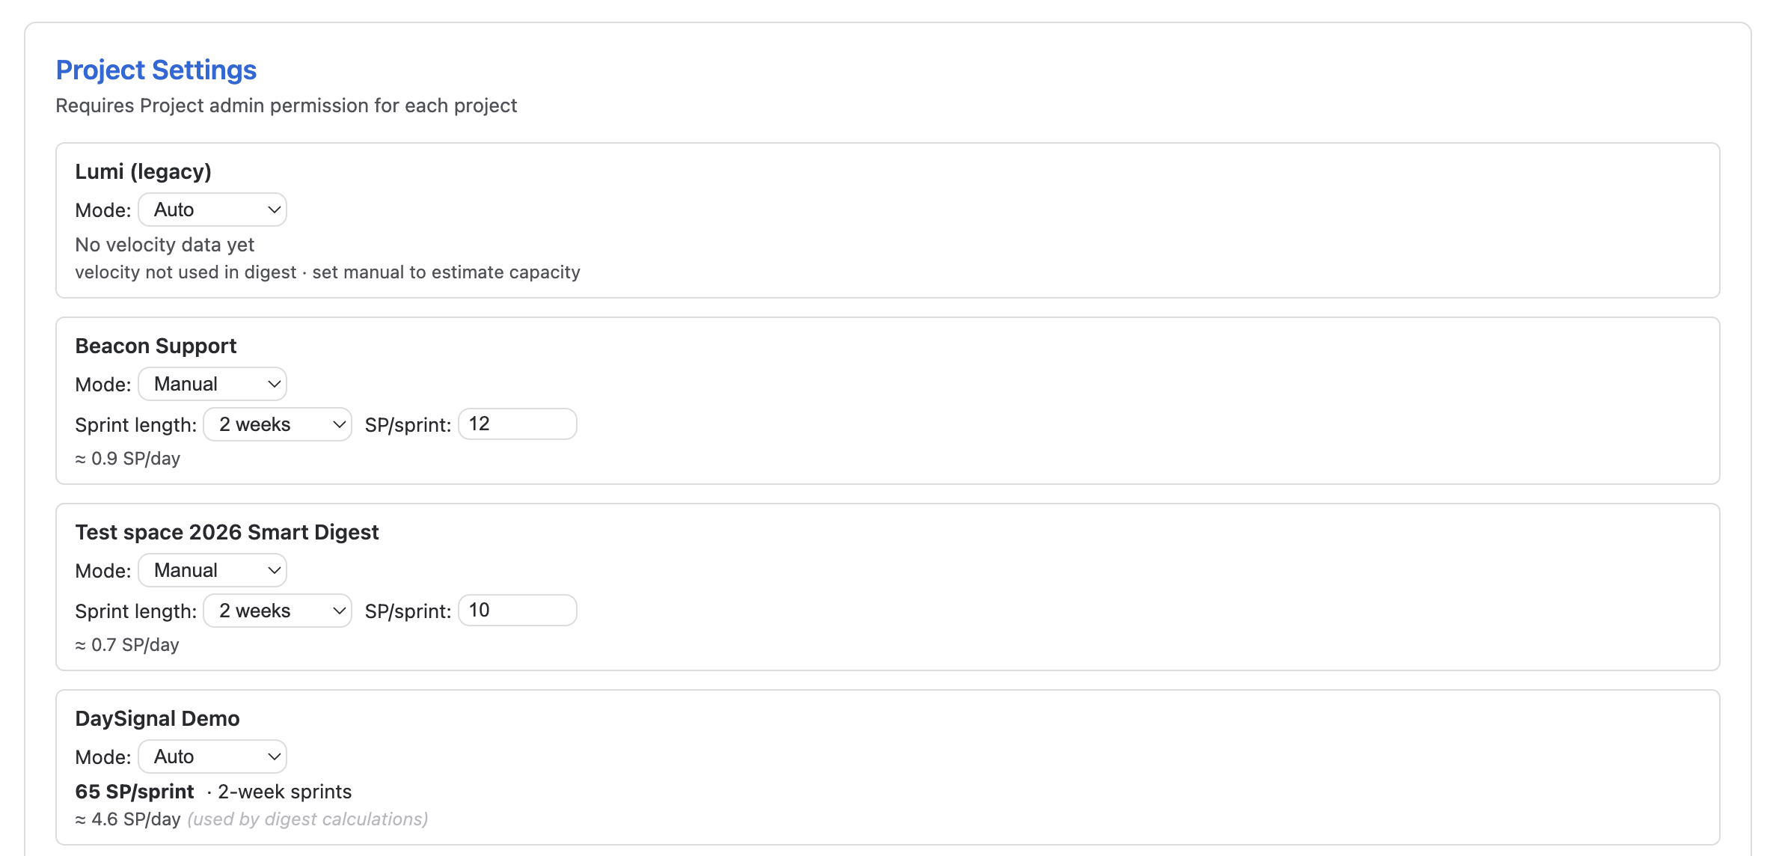Open Beacon Support's Mode dropdown
Image resolution: width=1773 pixels, height=856 pixels.
(x=212, y=384)
